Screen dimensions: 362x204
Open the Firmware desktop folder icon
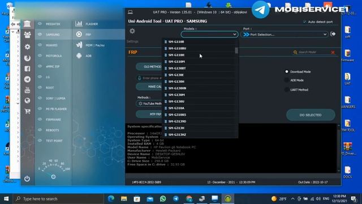(x=348, y=56)
